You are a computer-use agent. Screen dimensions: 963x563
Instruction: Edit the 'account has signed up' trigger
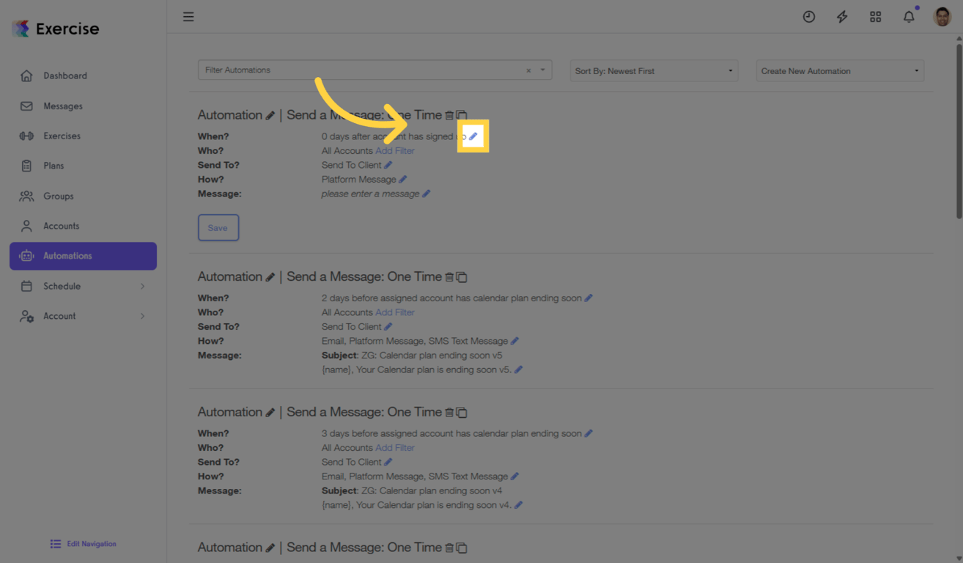[x=473, y=136]
